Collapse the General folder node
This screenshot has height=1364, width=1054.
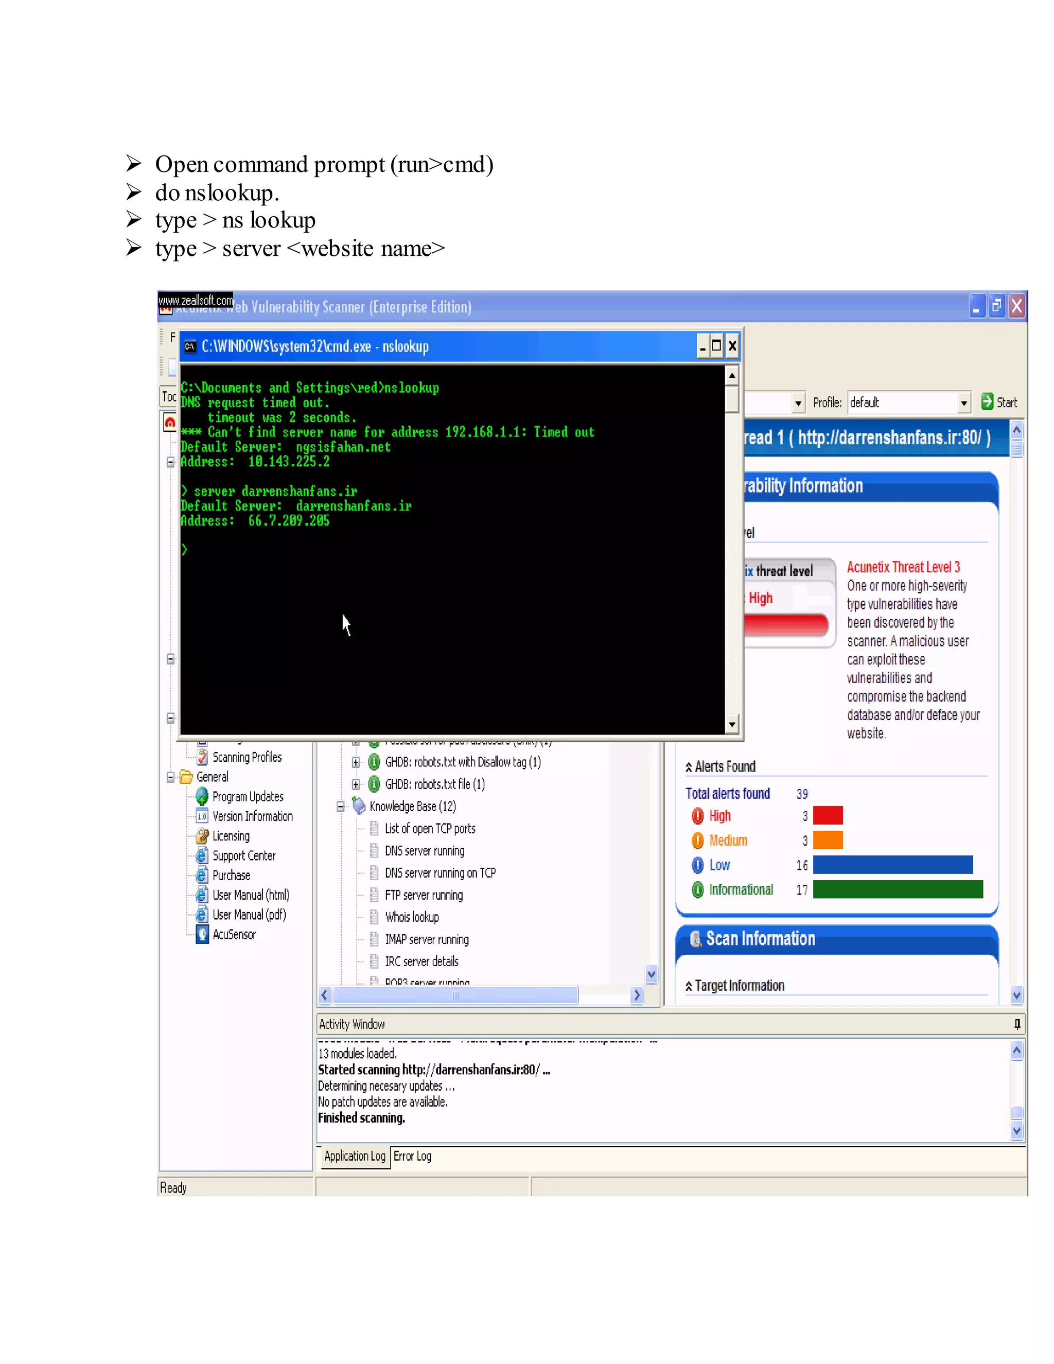pos(170,777)
